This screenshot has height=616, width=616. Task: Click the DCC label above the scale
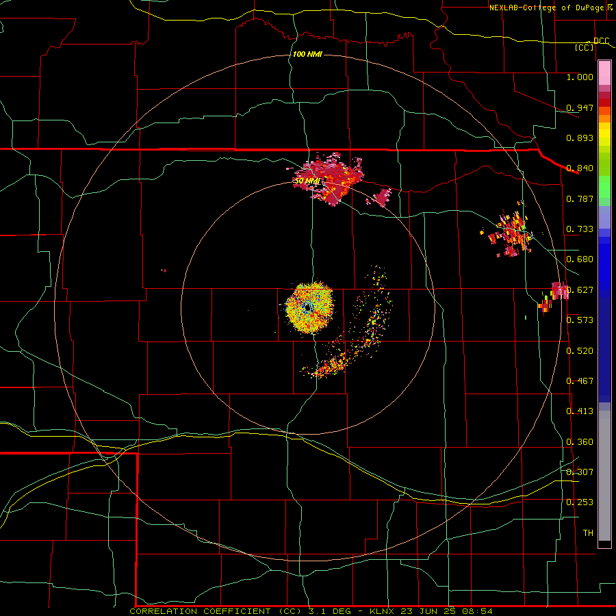tap(601, 41)
